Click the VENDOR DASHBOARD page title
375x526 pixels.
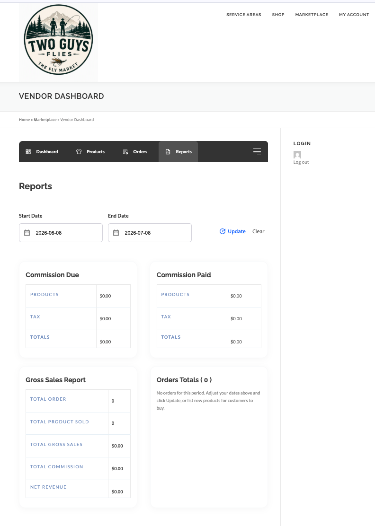pyautogui.click(x=62, y=96)
